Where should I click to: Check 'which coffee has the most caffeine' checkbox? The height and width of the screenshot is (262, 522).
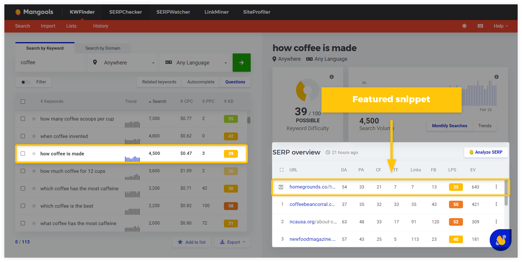tap(23, 189)
